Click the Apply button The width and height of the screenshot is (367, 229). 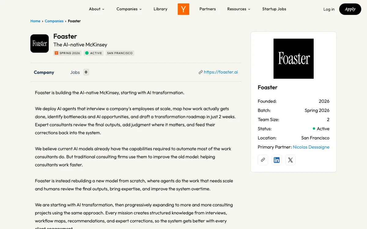(350, 9)
